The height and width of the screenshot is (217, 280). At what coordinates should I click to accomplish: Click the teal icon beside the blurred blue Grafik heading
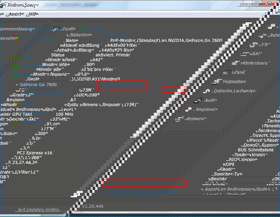[83, 29]
